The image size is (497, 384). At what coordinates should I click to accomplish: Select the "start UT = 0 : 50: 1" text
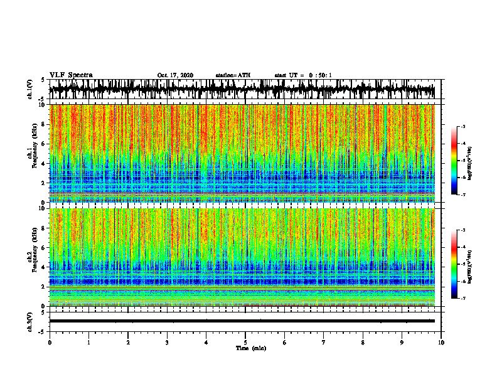pyautogui.click(x=303, y=75)
